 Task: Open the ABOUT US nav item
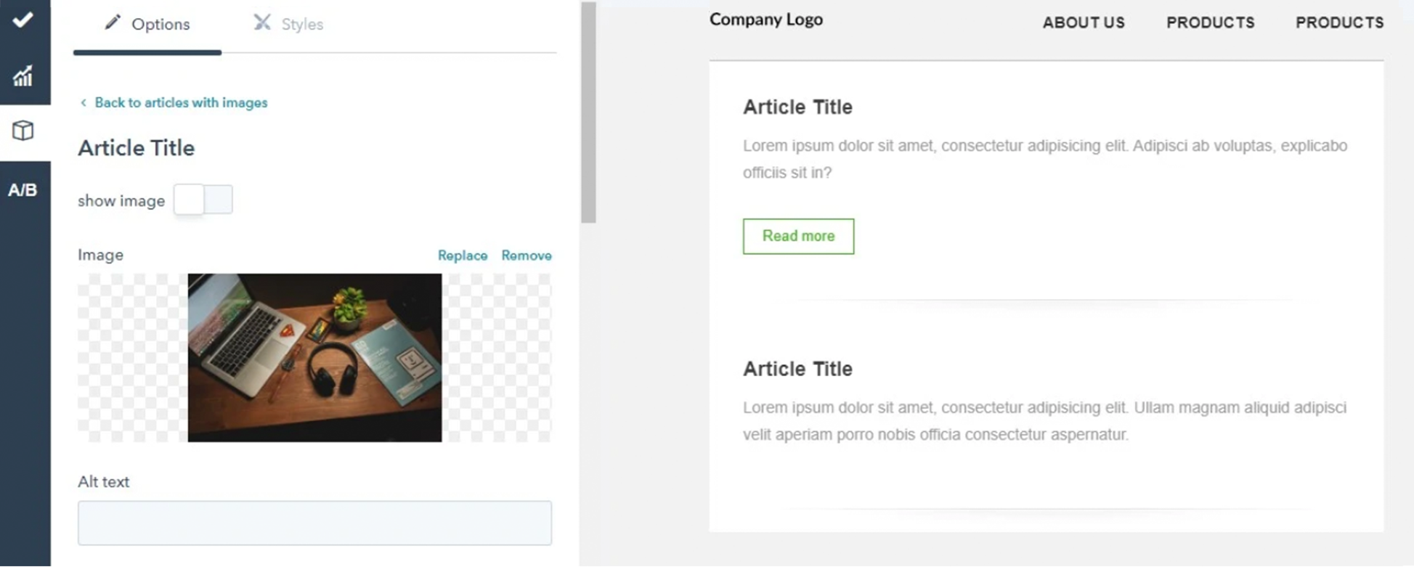(x=1084, y=23)
